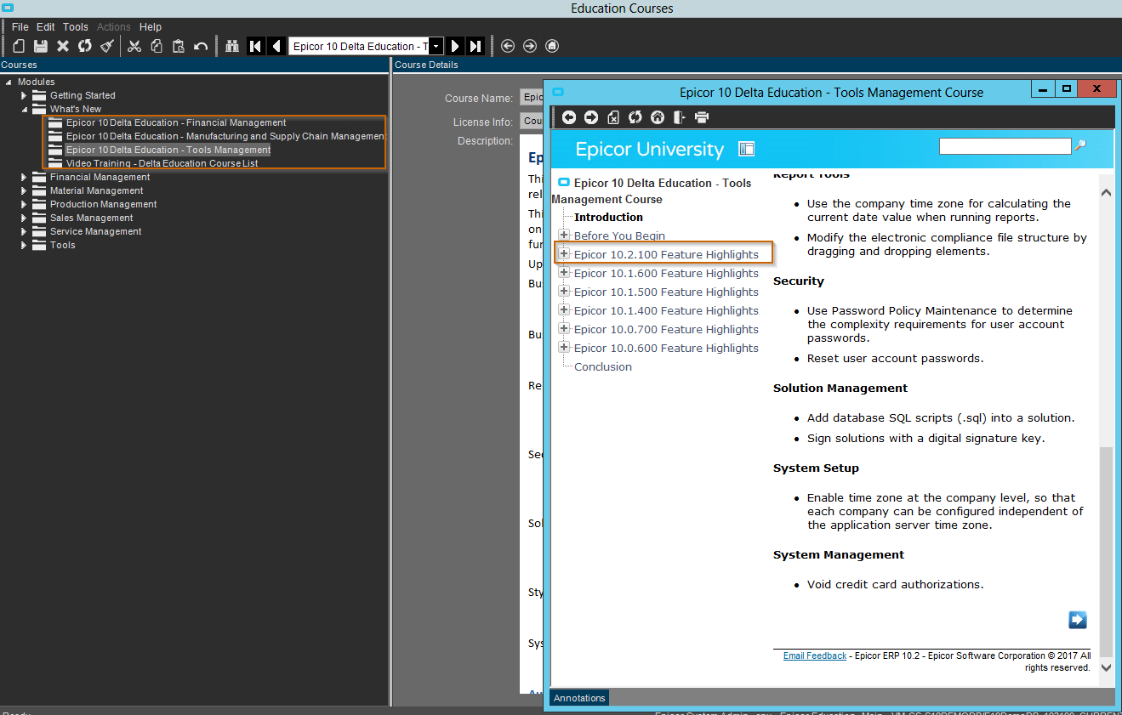Select Manufacturing and Supply Chain Management course
Image resolution: width=1122 pixels, height=715 pixels.
click(226, 136)
